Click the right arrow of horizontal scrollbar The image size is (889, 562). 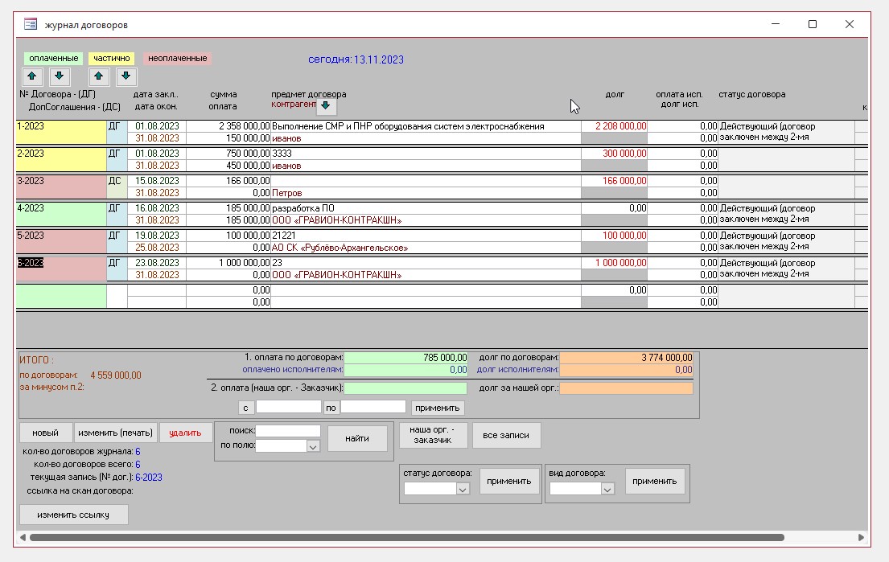pos(862,537)
